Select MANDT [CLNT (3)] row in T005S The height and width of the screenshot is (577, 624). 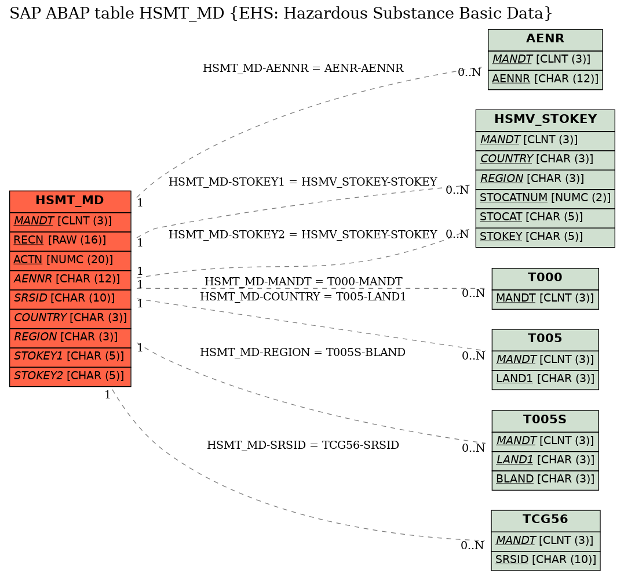[545, 442]
